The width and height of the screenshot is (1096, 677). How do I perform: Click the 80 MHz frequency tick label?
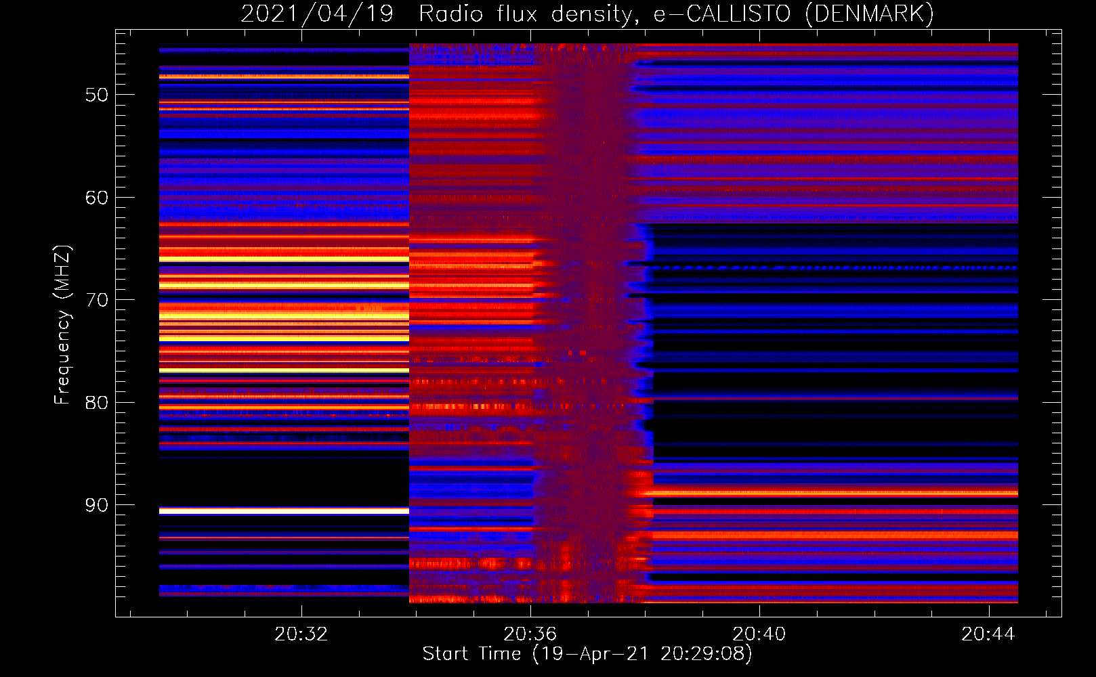97,403
